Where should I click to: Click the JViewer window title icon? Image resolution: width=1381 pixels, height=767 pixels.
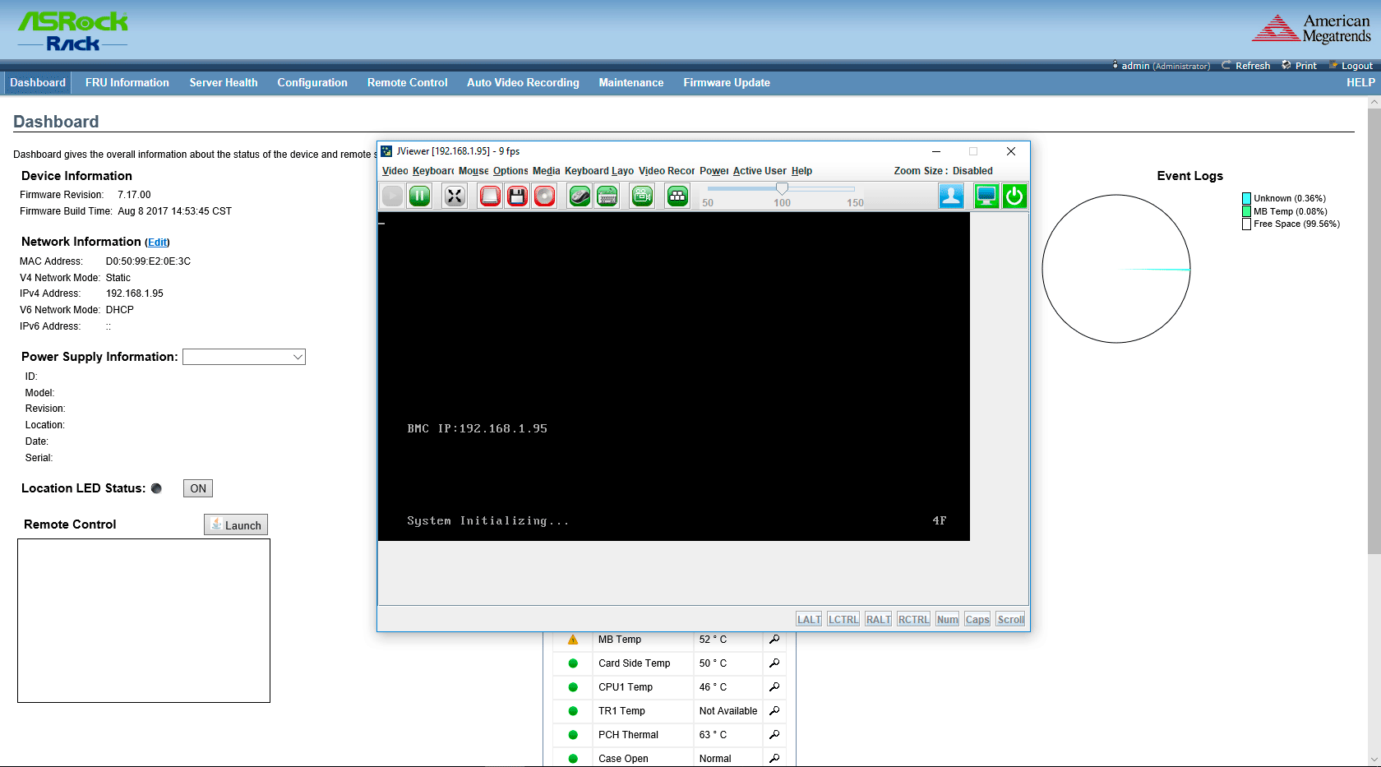386,151
